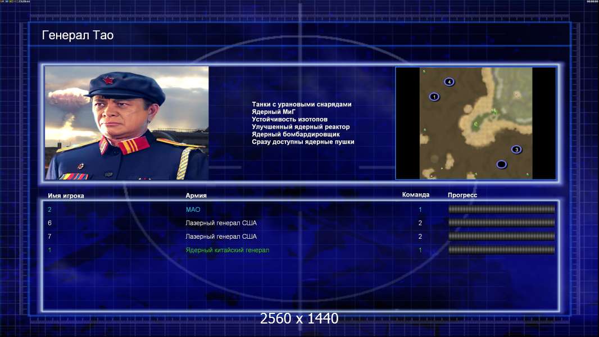
Task: Click the team number in player 6's row
Action: (x=420, y=223)
